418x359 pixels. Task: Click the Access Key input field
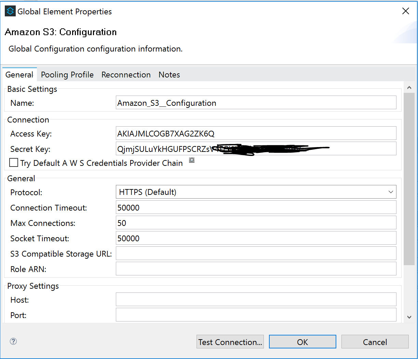click(x=256, y=133)
